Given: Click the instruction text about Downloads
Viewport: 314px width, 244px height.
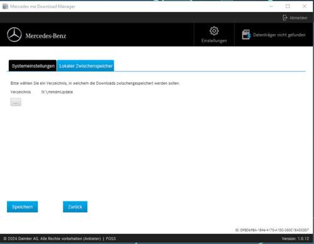Looking at the screenshot, I should [x=95, y=83].
